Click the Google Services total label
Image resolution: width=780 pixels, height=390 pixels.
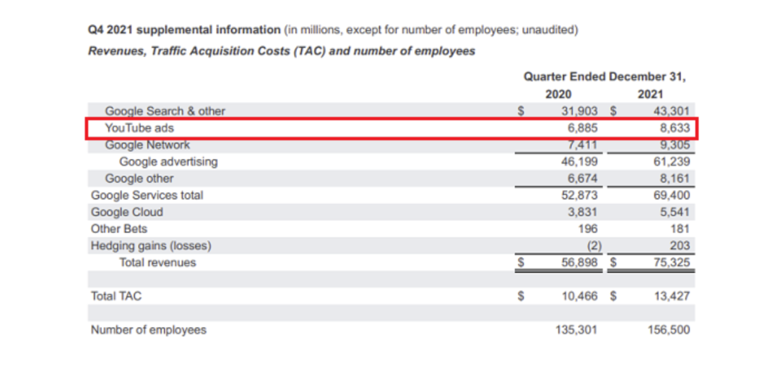click(x=147, y=195)
